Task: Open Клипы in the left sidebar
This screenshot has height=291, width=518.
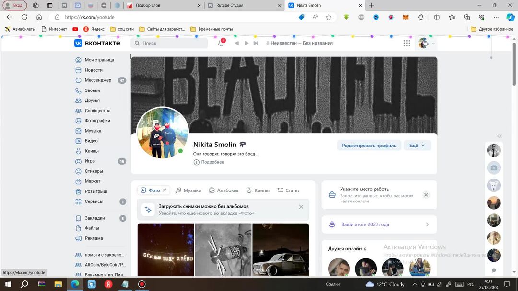Action: (x=87, y=151)
